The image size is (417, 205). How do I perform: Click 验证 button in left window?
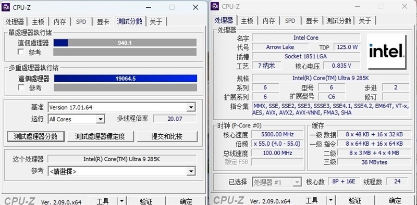click(146, 201)
